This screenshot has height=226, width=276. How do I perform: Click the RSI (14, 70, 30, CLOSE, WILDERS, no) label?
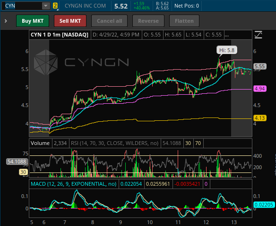[x=114, y=143]
